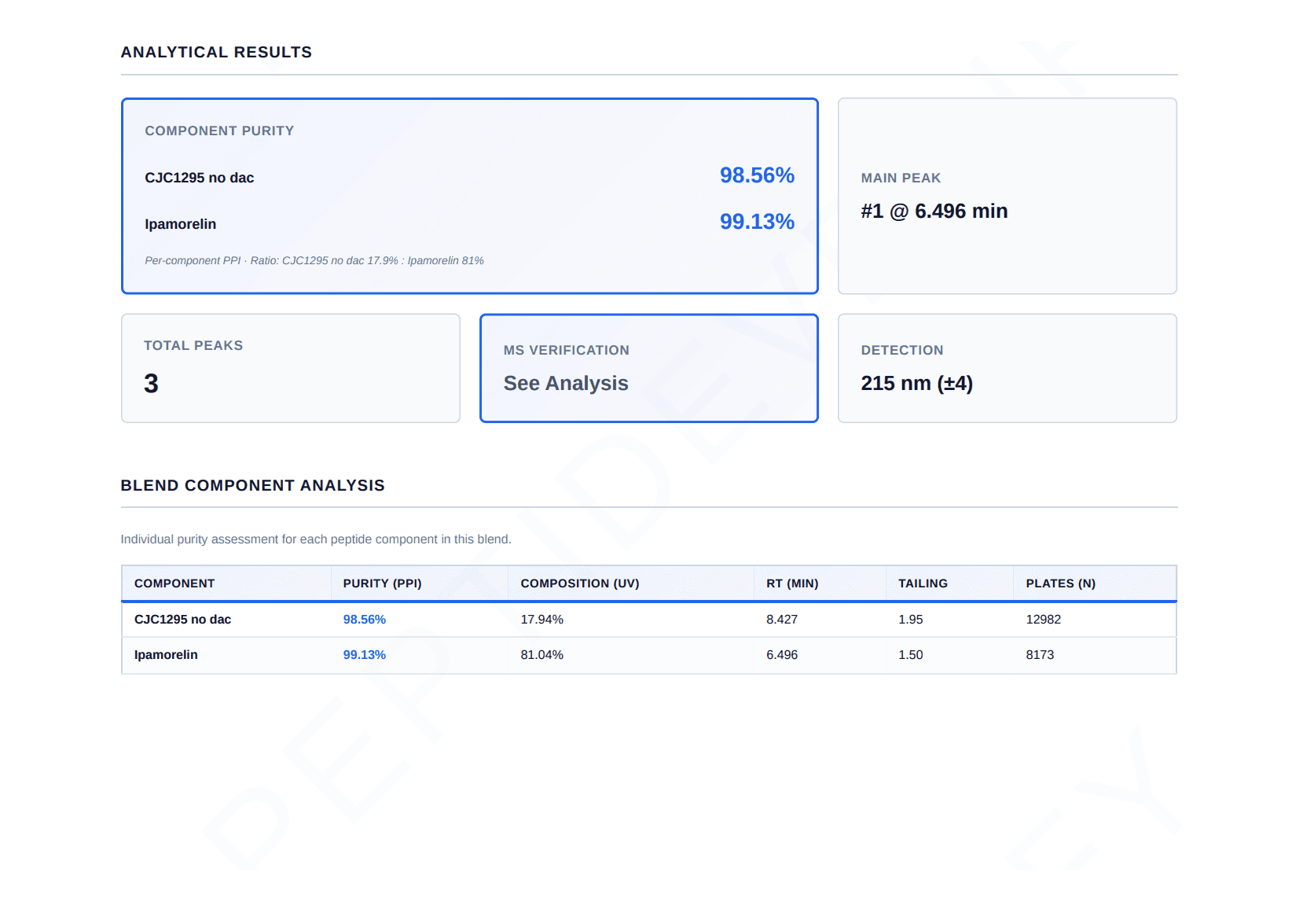
Task: Select Ipamorelin purity value 99.13% in card
Action: (x=757, y=222)
